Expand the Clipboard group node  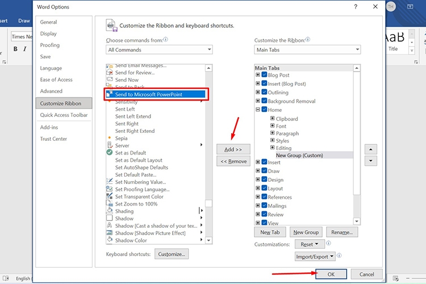coord(272,118)
